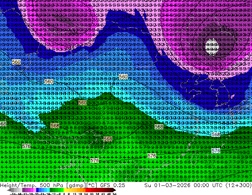Pick the bright red legend swatch above 24
Image resolution: width=252 pixels, height=195 pixels.
pos(87,190)
